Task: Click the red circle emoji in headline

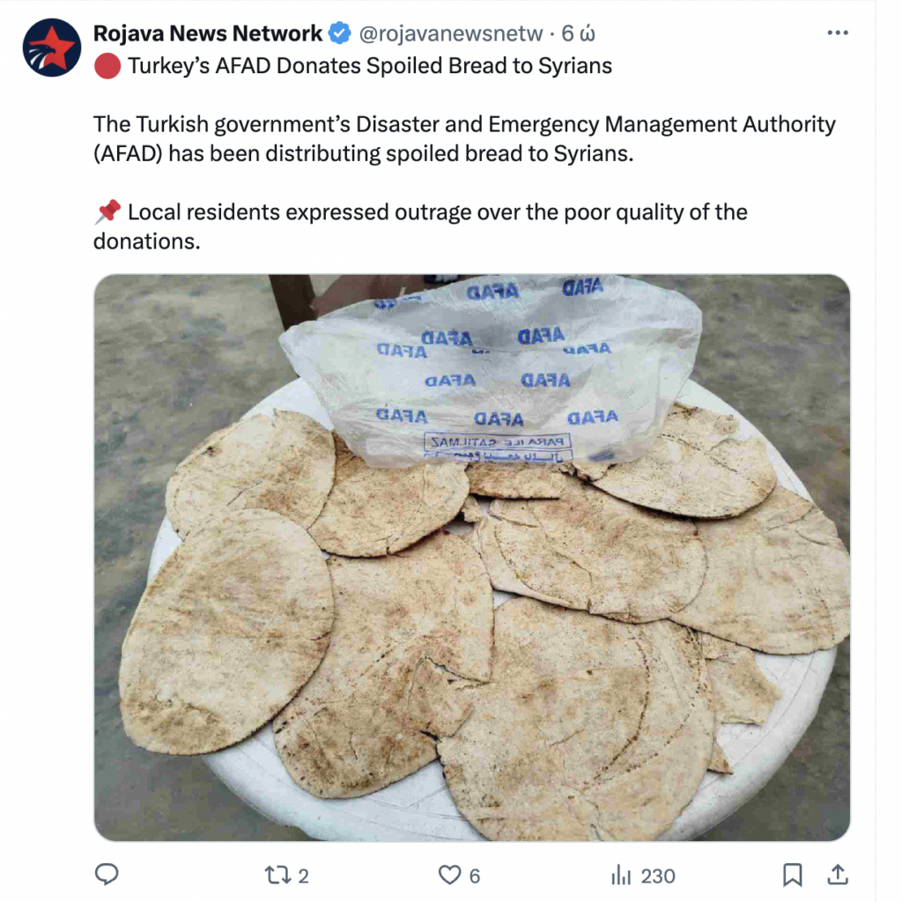Action: [x=107, y=65]
